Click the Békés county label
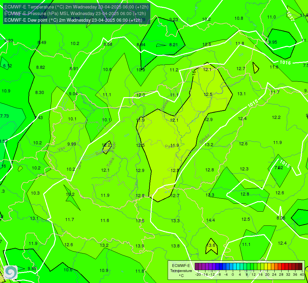 click(204, 139)
